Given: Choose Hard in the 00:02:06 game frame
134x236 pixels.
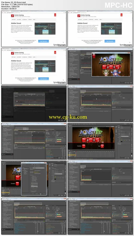Looking at the screenshot, I should 118,67.
